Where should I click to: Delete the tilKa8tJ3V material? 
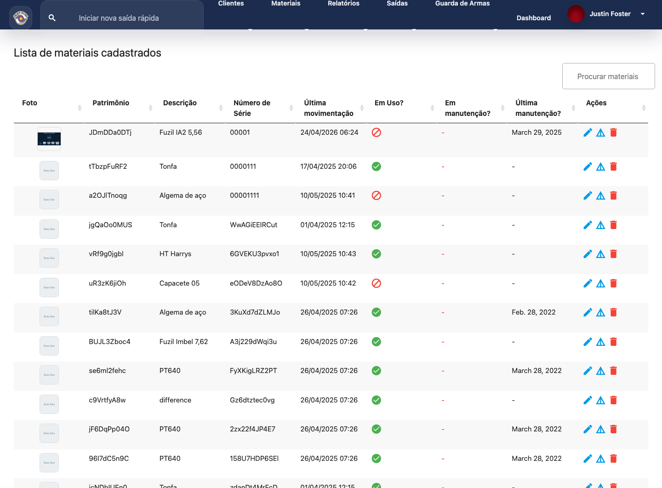613,312
